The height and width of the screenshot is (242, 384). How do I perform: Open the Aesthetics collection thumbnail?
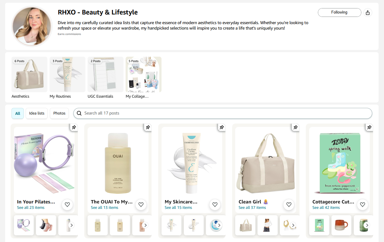click(29, 74)
